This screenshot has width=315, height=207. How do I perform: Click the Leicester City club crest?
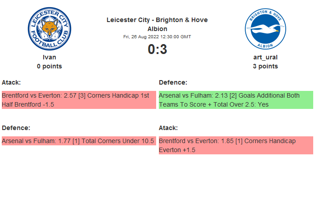coord(49,29)
